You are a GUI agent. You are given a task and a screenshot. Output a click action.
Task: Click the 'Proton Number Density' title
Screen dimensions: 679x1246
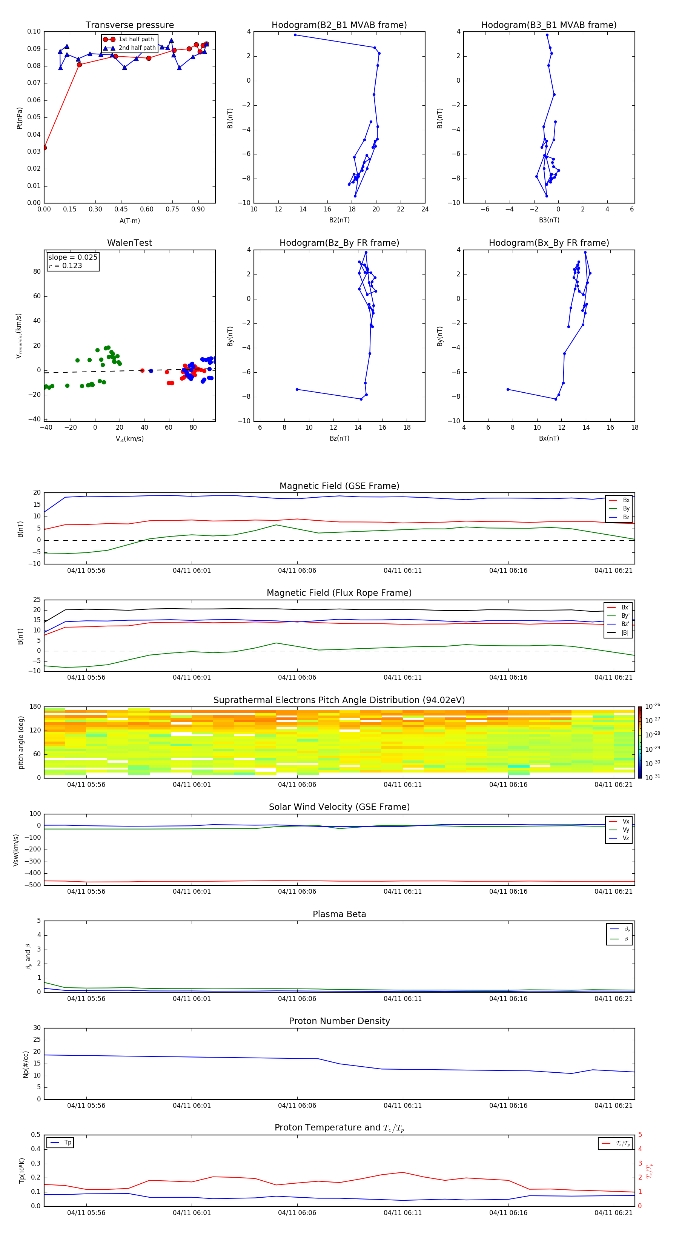point(339,1021)
